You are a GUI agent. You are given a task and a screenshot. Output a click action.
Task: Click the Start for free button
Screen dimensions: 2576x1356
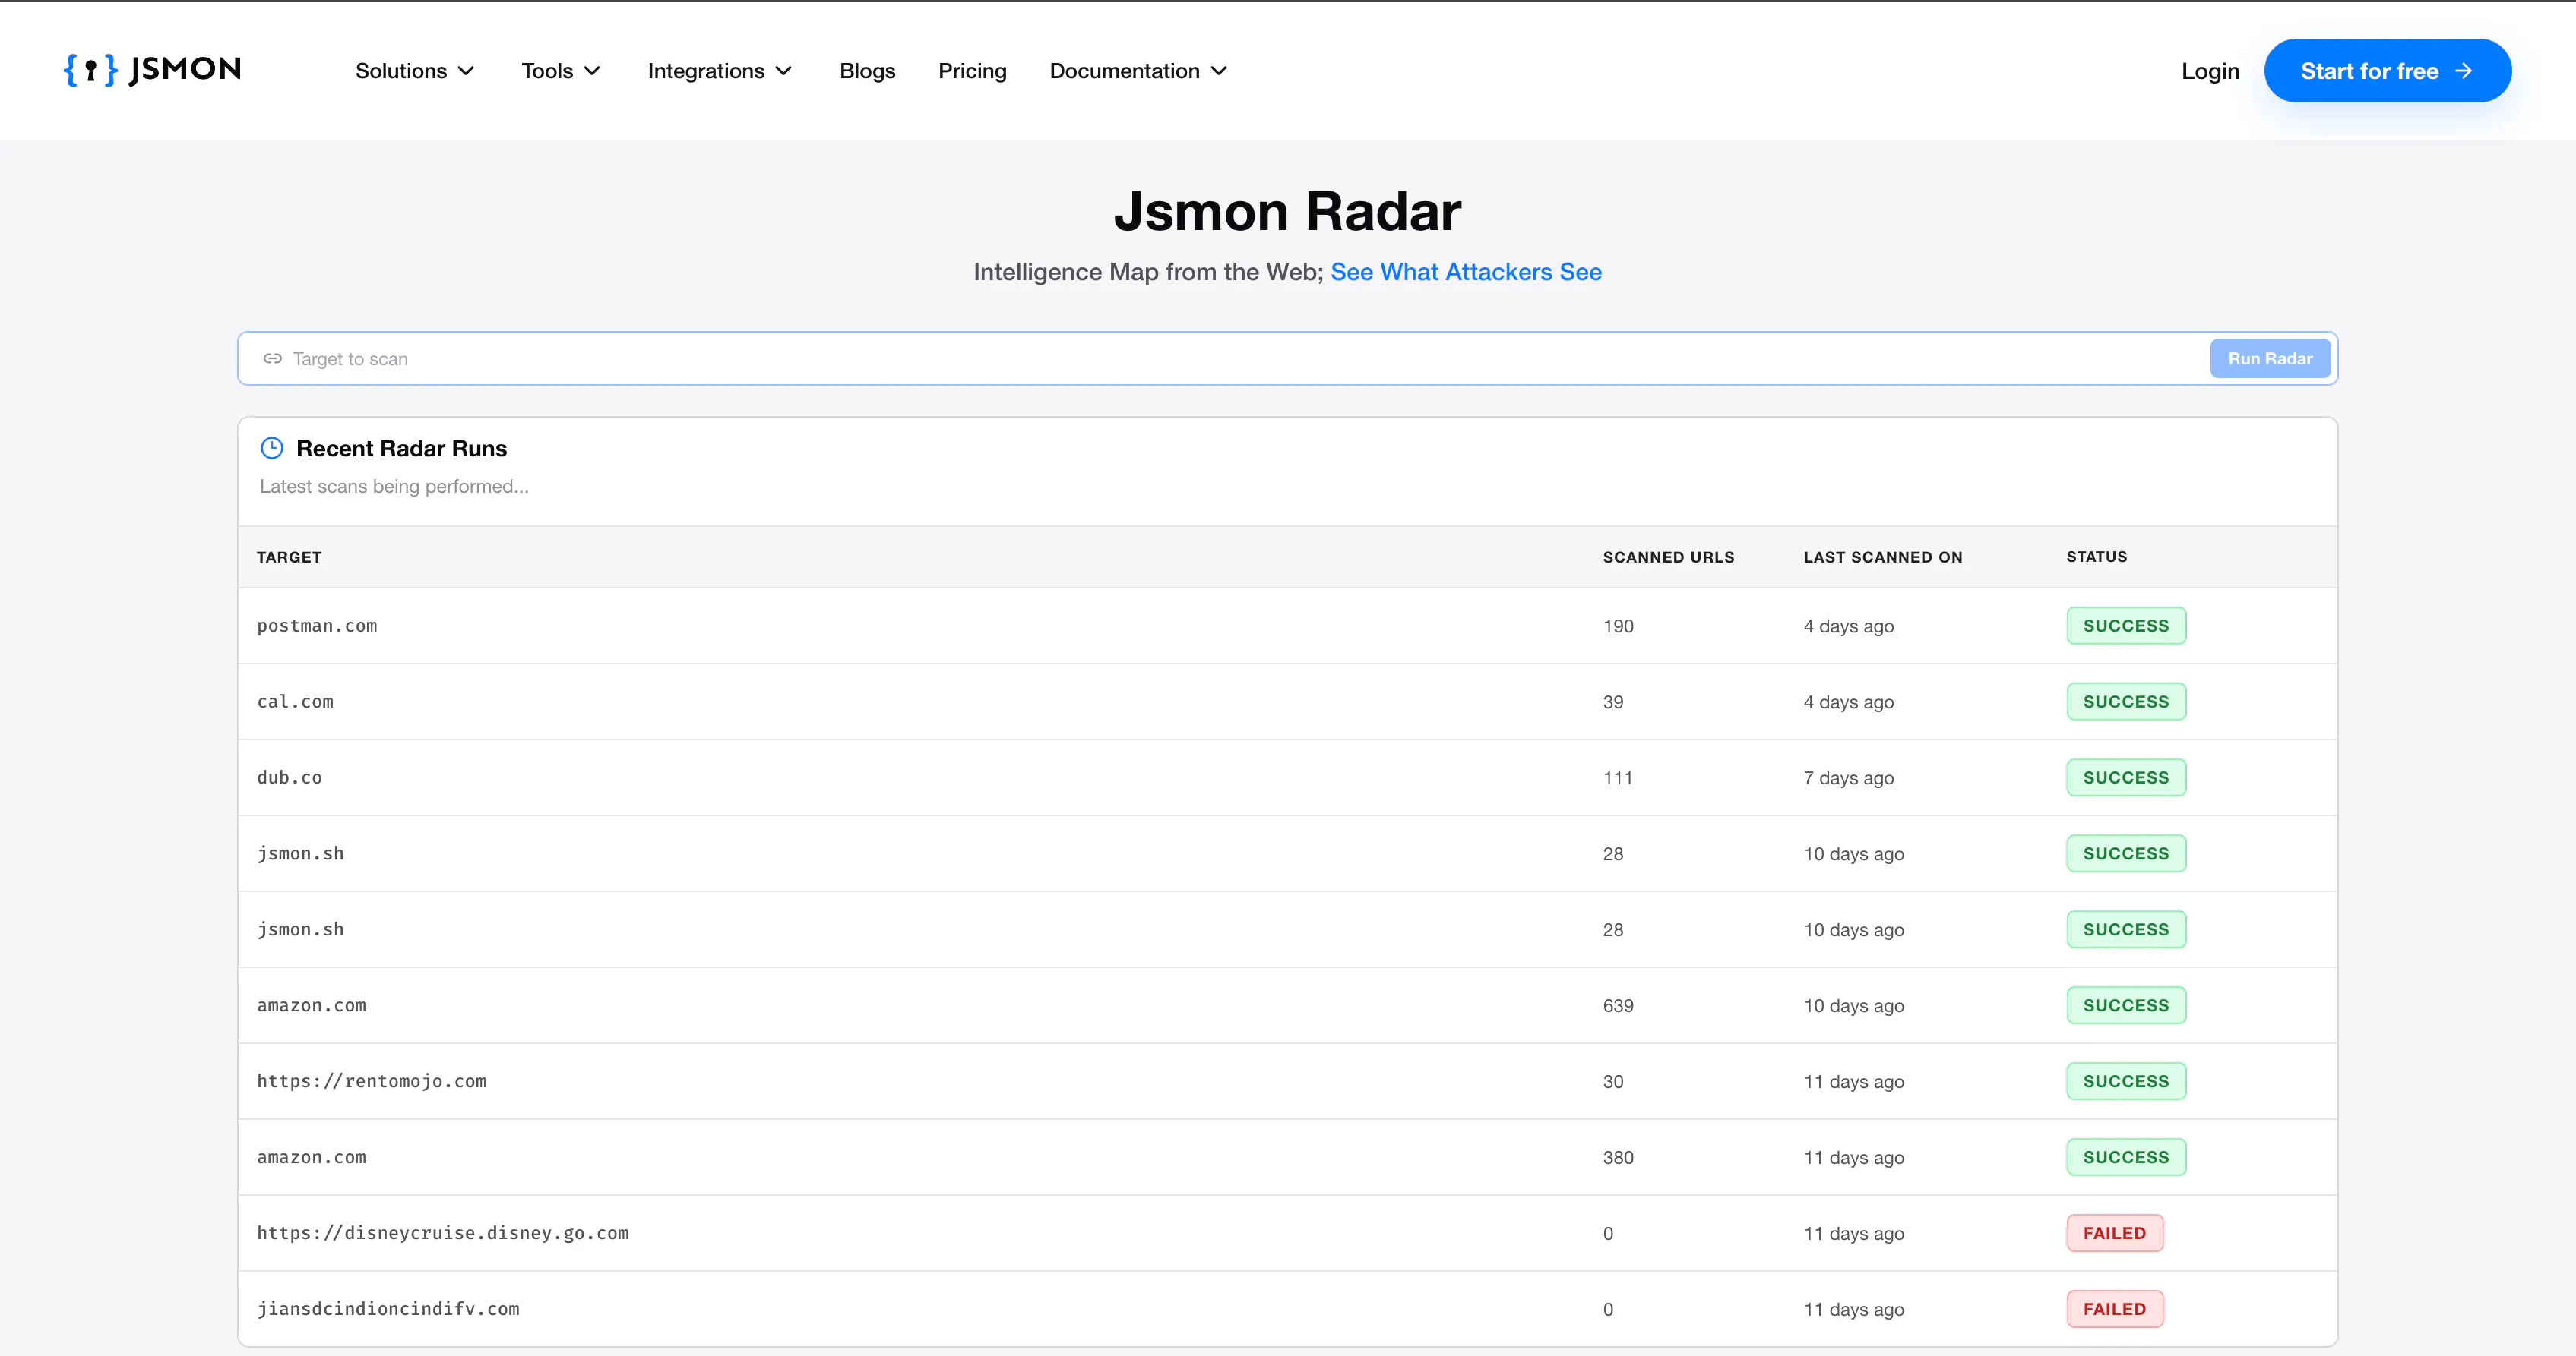coord(2387,71)
